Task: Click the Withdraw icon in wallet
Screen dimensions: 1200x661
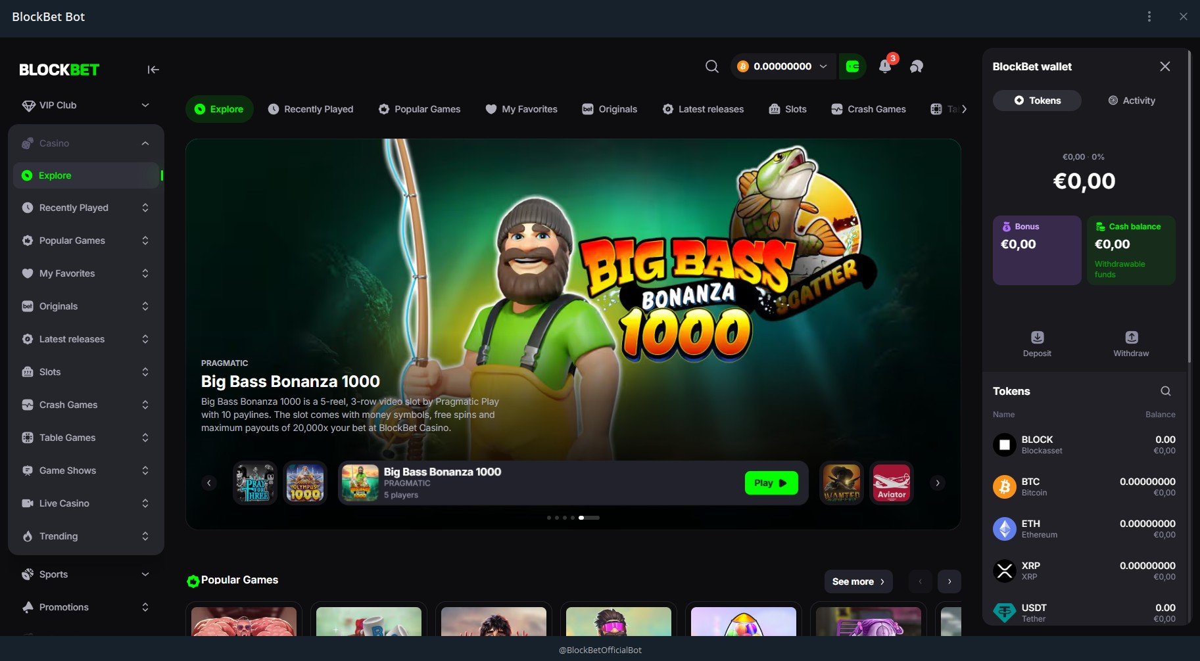Action: click(x=1131, y=338)
